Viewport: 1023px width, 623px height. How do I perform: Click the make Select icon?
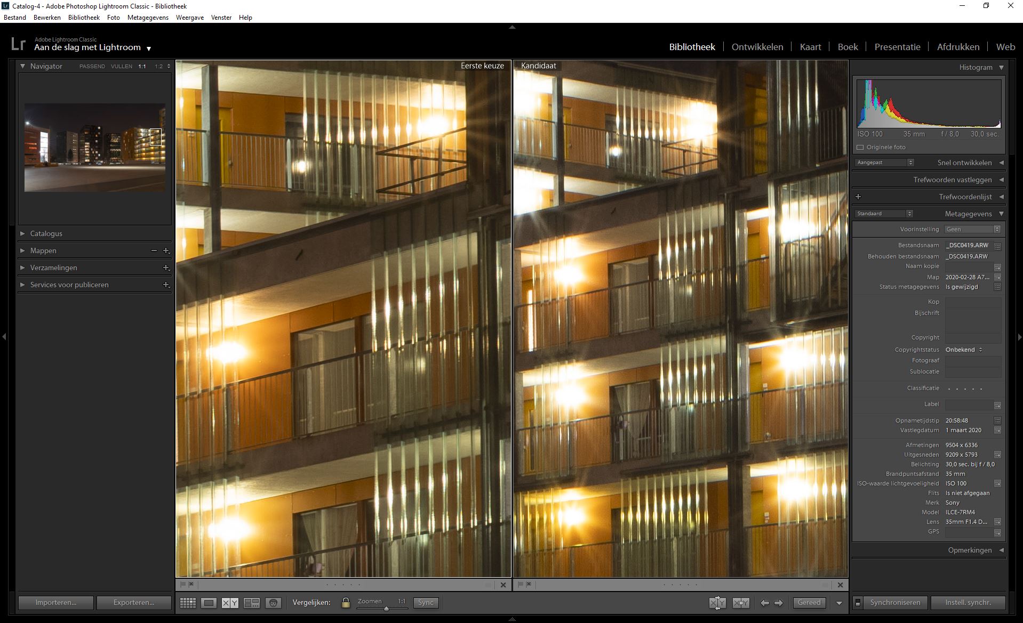tap(741, 603)
